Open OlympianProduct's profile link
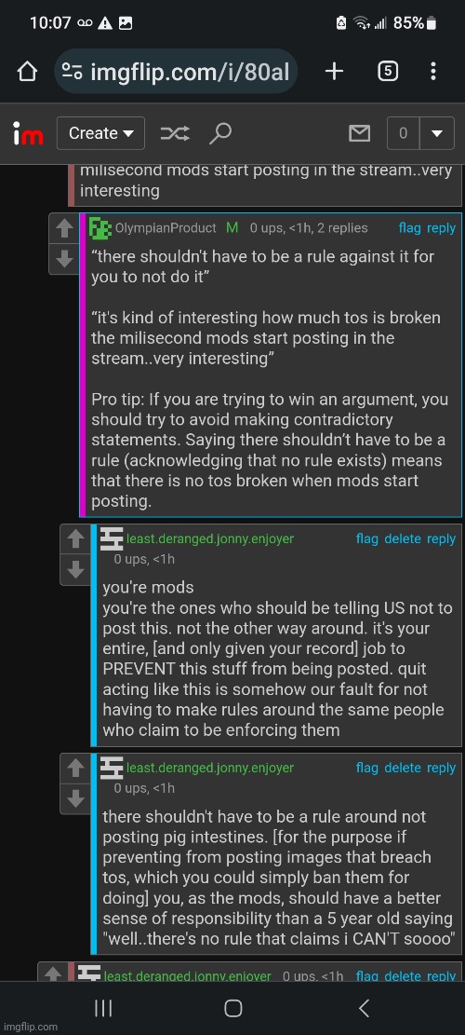Image resolution: width=465 pixels, height=1035 pixels. (x=166, y=227)
